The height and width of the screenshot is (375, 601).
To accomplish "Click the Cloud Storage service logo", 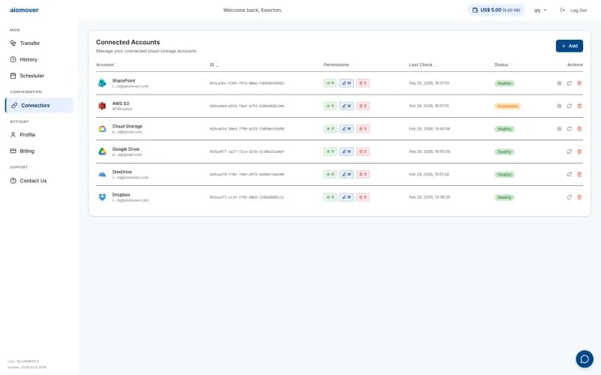I will 102,129.
